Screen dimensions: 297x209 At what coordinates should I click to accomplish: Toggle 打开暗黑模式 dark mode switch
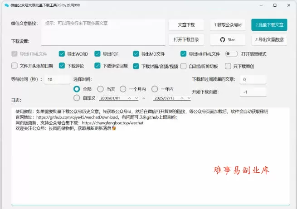[x=231, y=54]
